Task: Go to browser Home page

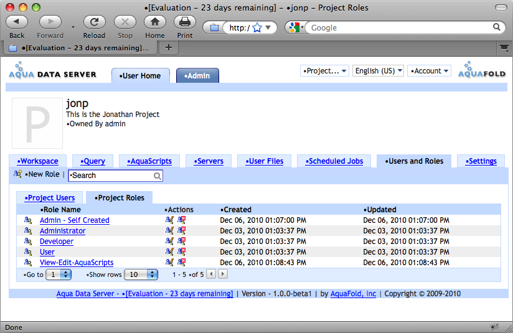Action: pyautogui.click(x=155, y=22)
